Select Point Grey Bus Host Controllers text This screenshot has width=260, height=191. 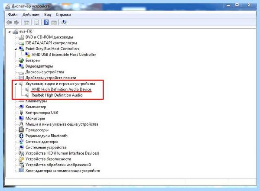tap(52, 49)
